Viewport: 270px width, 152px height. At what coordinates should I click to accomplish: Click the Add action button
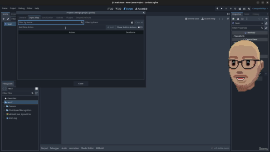111,27
